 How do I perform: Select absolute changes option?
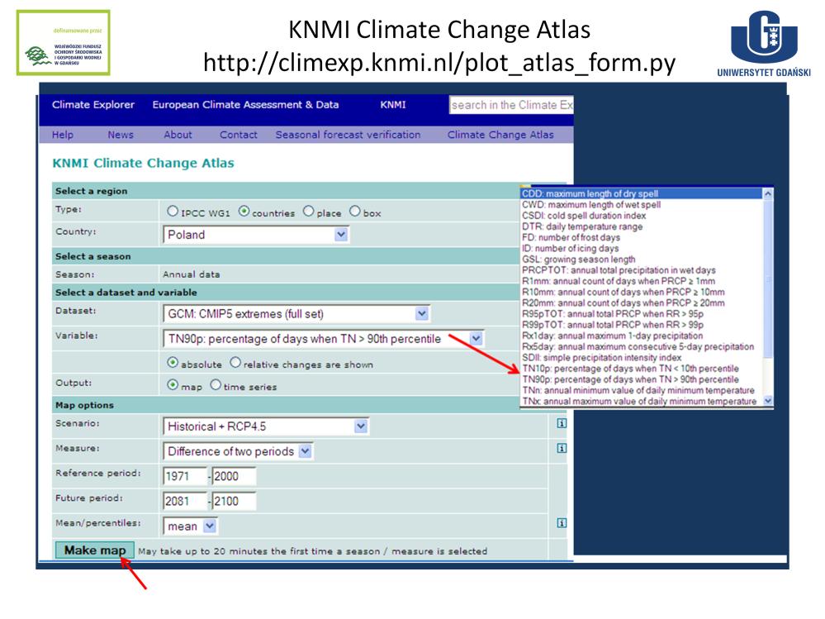173,363
